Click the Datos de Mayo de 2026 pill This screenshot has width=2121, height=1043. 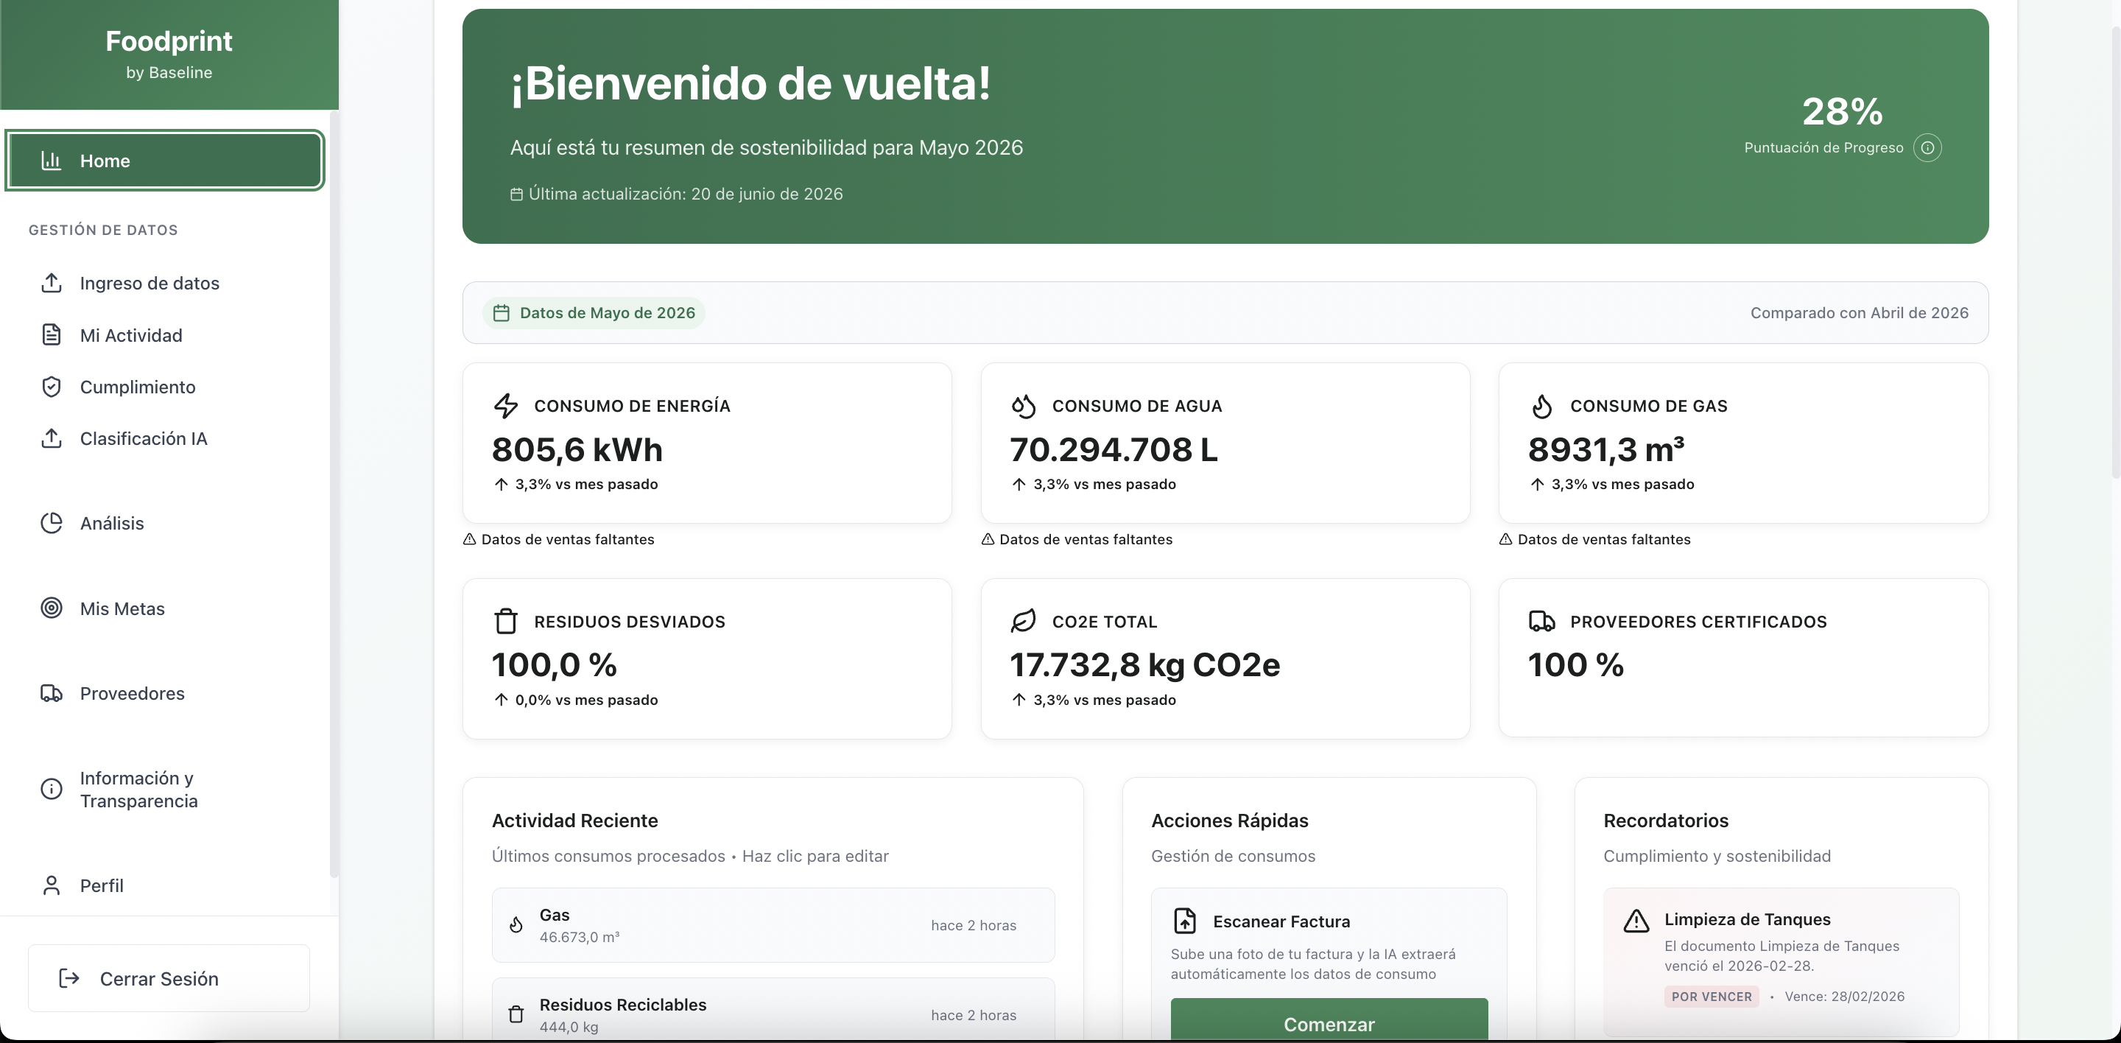click(x=594, y=313)
